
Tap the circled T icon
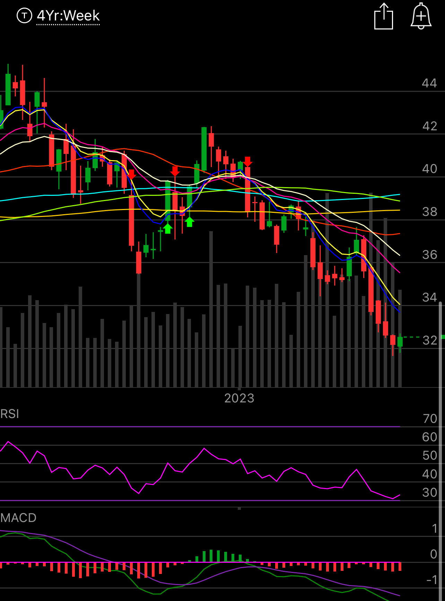(x=24, y=16)
